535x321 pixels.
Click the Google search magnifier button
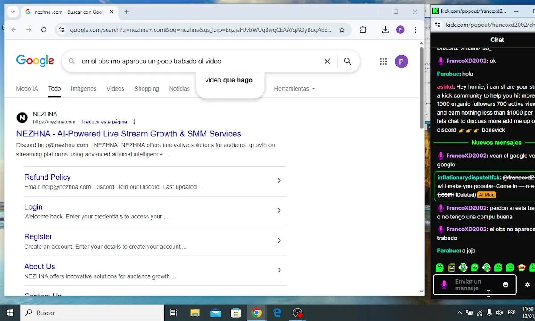click(x=348, y=62)
